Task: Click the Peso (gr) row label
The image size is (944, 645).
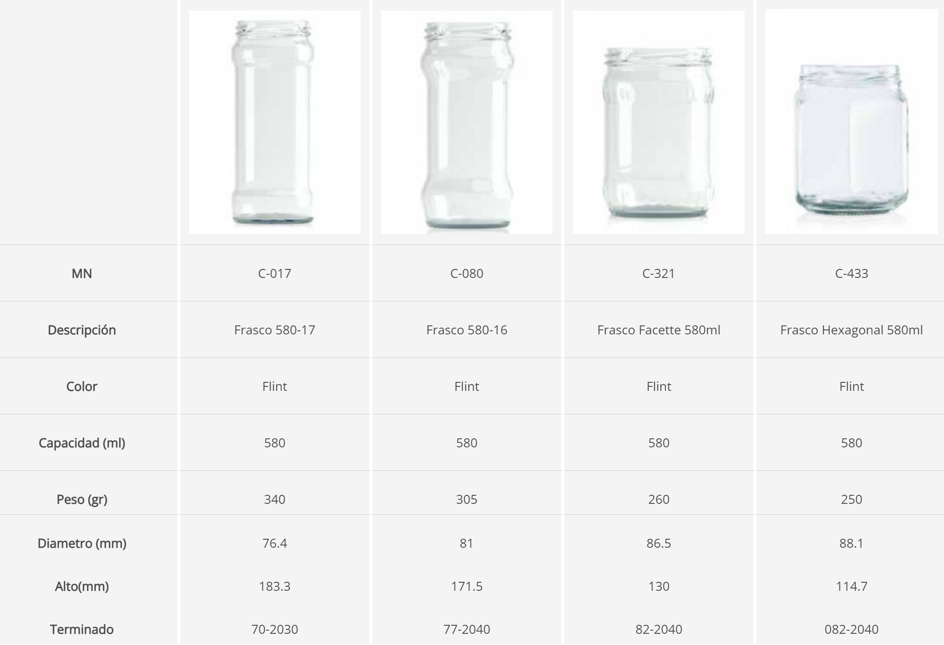Action: coord(82,499)
